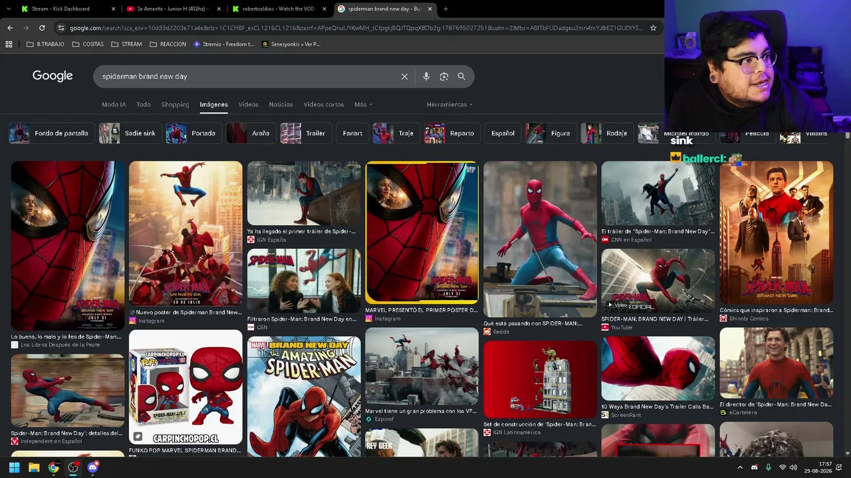This screenshot has width=851, height=478.
Task: Open volume control in system tray
Action: tap(793, 467)
